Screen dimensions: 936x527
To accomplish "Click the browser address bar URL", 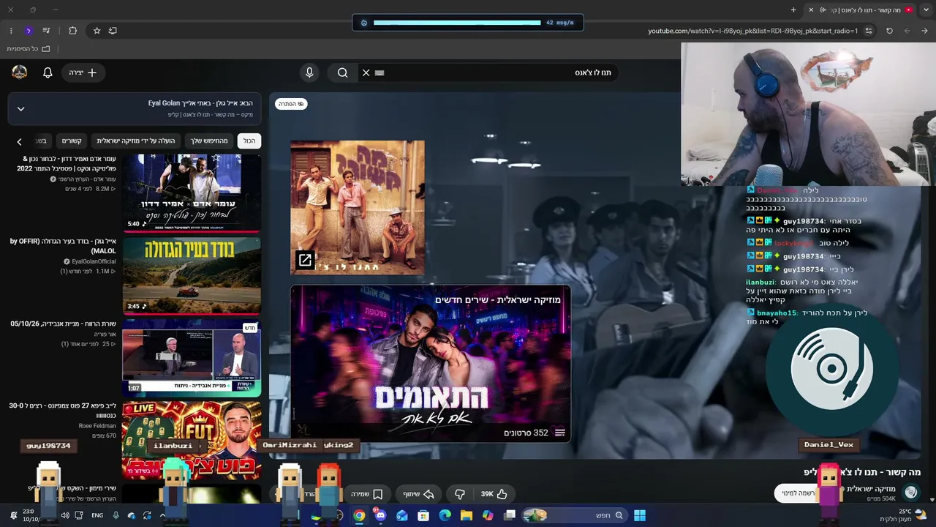I will 752,31.
